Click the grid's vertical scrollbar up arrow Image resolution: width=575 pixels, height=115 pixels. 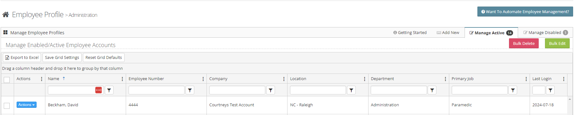[570, 99]
